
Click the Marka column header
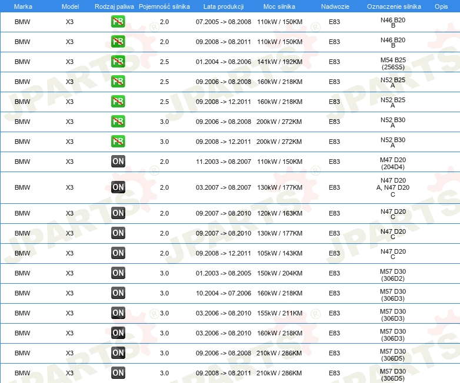[22, 6]
